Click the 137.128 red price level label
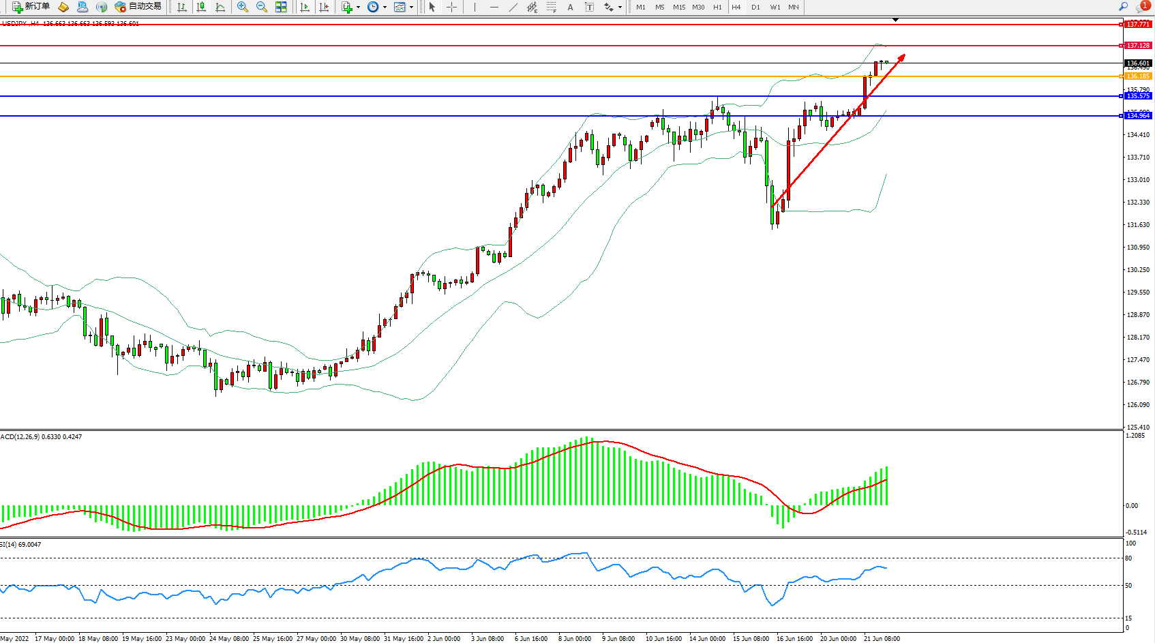Viewport: 1155px width, 643px height. tap(1137, 46)
